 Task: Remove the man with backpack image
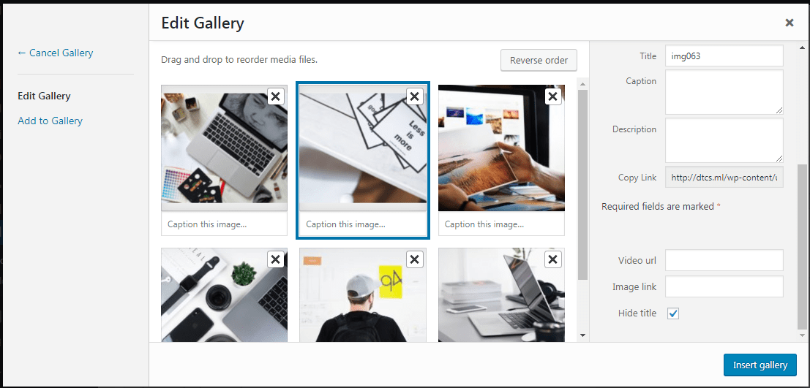point(414,259)
